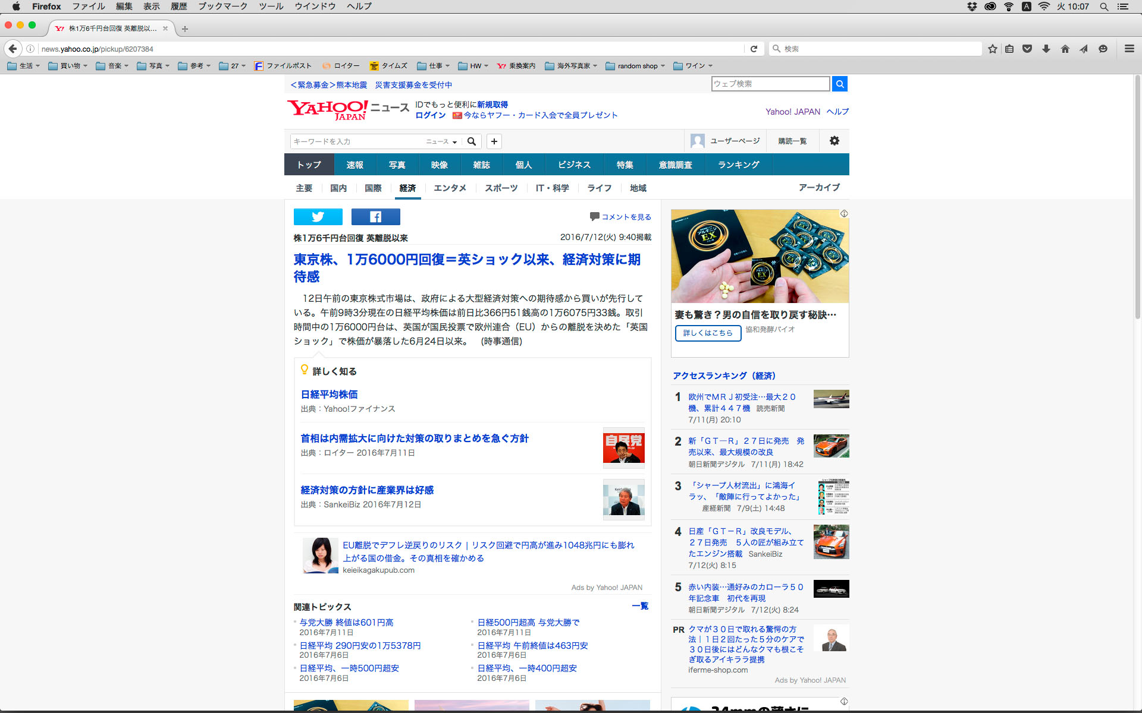The width and height of the screenshot is (1142, 713).
Task: Expand the 生活 bookmarks folder
Action: 24,66
